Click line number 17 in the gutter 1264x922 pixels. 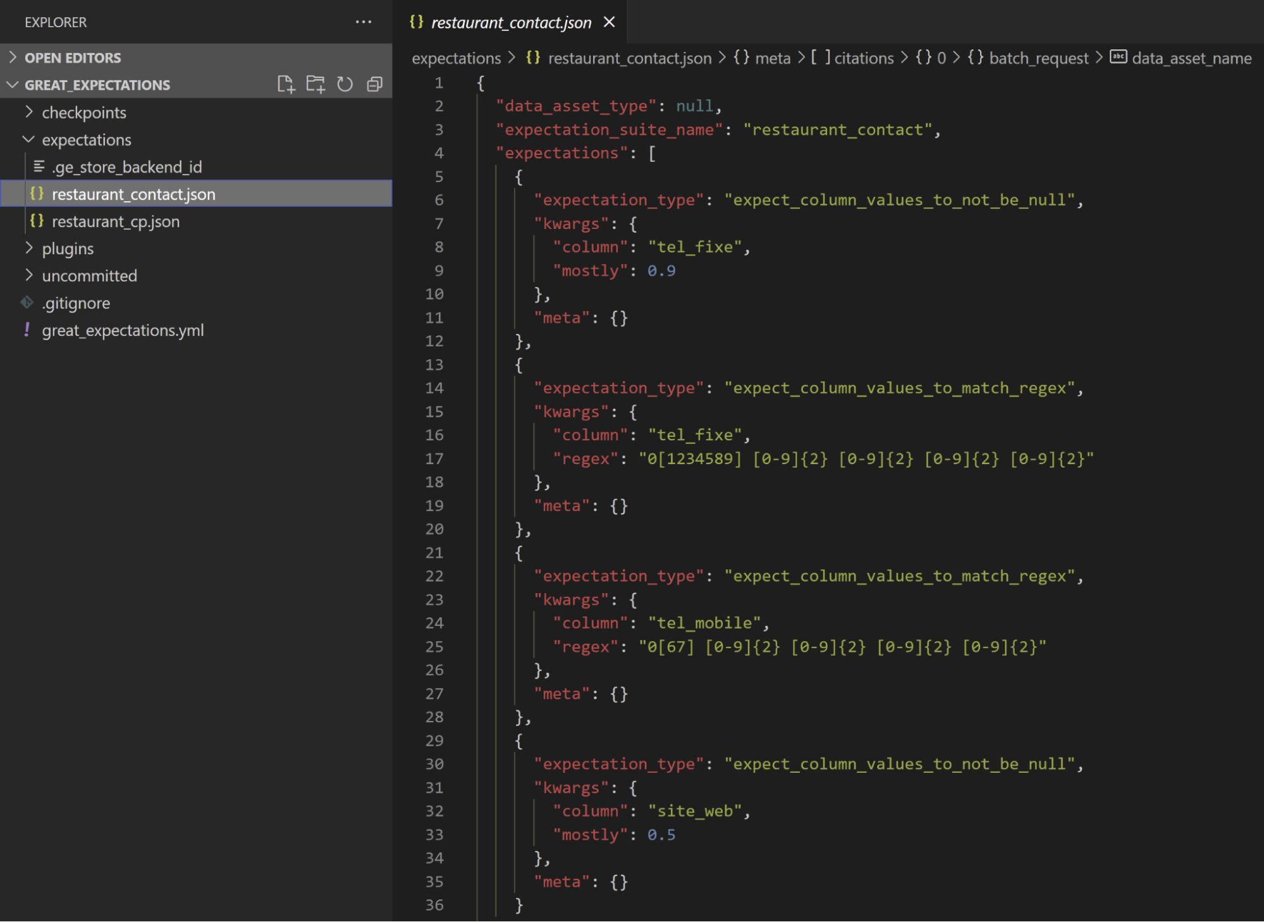[434, 458]
